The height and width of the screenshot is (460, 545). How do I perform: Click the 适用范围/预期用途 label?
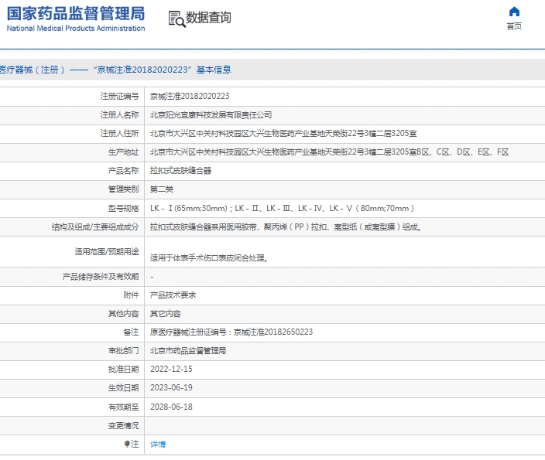(107, 252)
